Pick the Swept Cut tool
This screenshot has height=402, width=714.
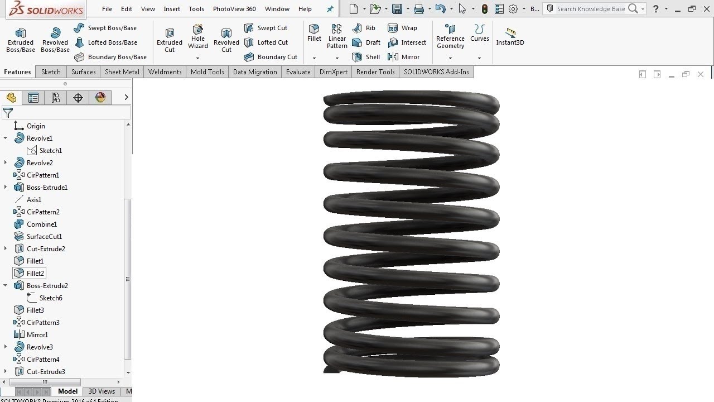[x=266, y=28]
